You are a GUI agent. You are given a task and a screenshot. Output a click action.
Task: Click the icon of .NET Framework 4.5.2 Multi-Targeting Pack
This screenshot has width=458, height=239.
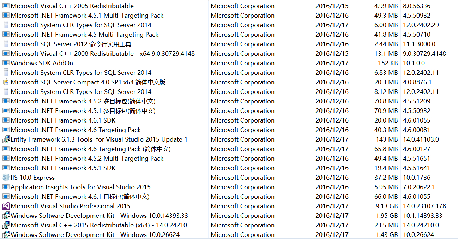click(x=6, y=159)
